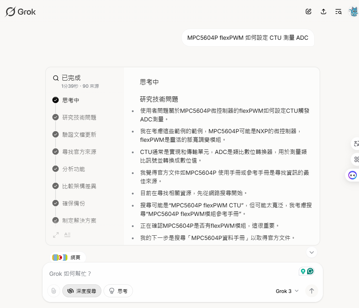Click the '1分39秒 · 90 來源' text
The image size is (359, 308).
click(80, 86)
